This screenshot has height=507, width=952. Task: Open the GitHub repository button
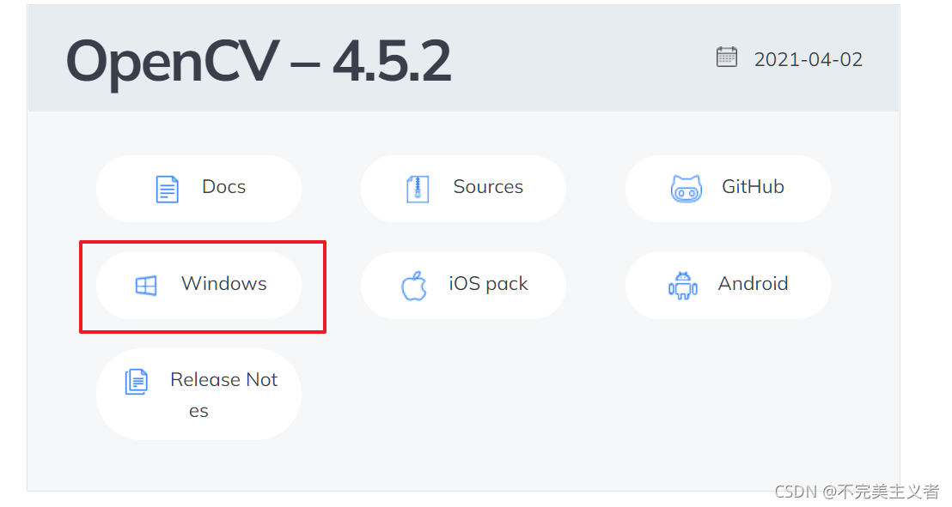[728, 189]
